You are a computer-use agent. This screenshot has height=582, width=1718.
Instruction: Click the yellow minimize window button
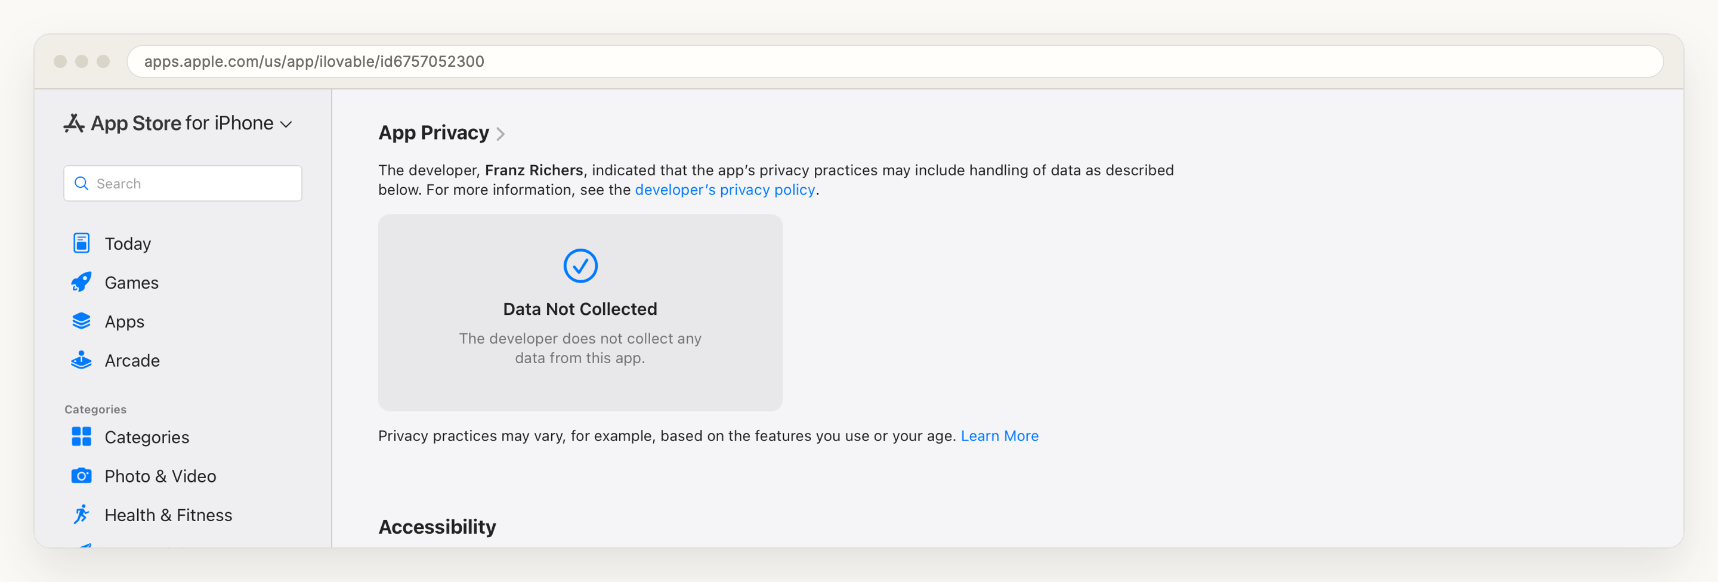click(x=81, y=61)
